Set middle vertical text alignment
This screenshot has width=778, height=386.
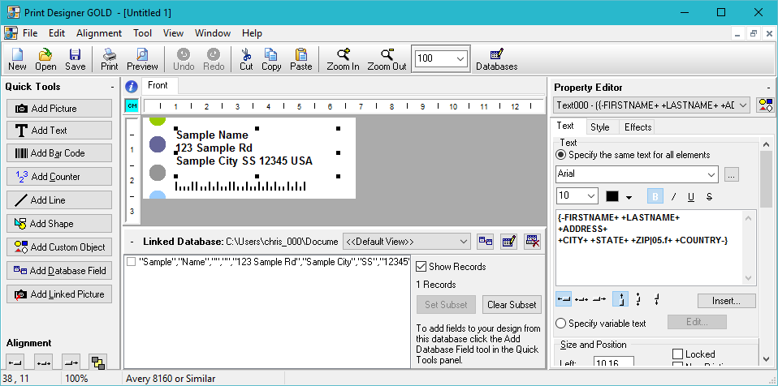(638, 298)
